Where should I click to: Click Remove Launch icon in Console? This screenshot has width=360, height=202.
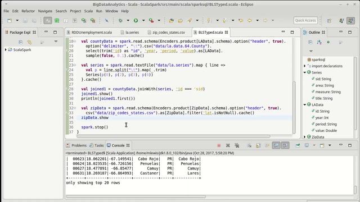point(228,145)
